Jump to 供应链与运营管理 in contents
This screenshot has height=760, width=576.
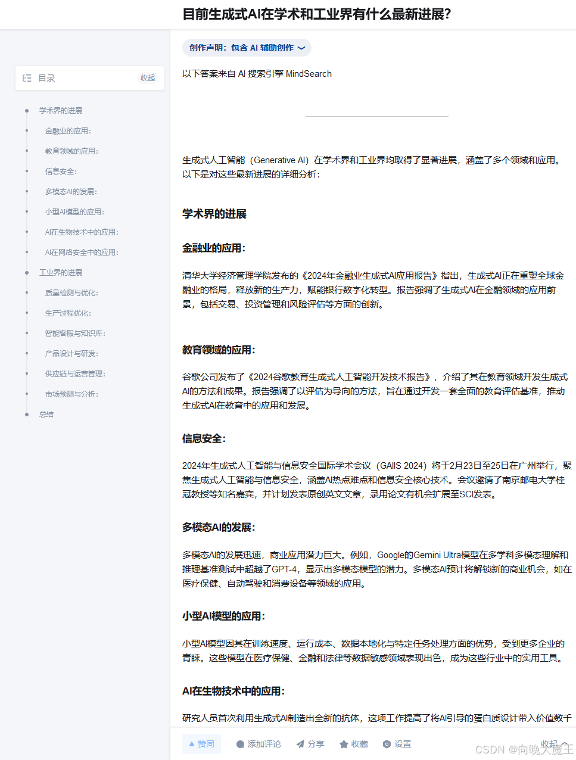coord(75,374)
